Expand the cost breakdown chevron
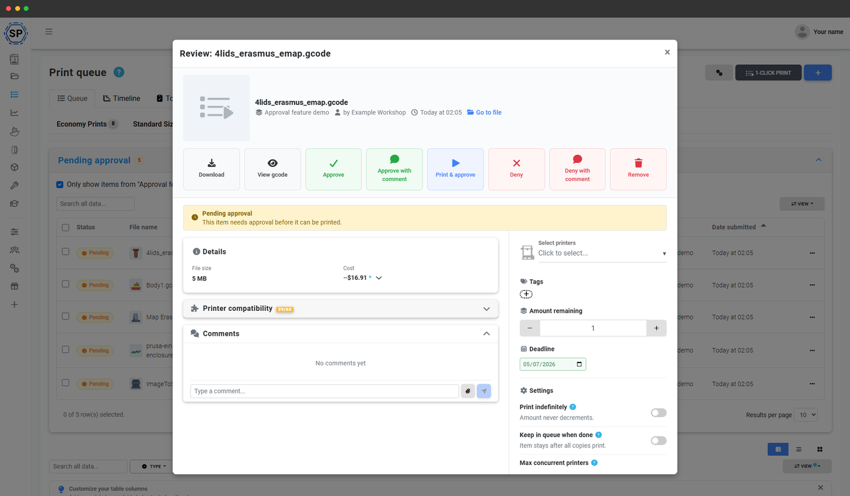Screen dimensions: 850x496 pyautogui.click(x=379, y=278)
